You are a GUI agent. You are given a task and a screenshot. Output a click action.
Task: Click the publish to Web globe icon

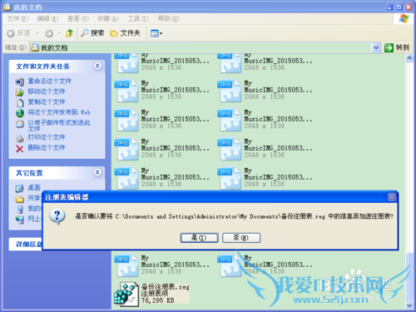tap(20, 113)
